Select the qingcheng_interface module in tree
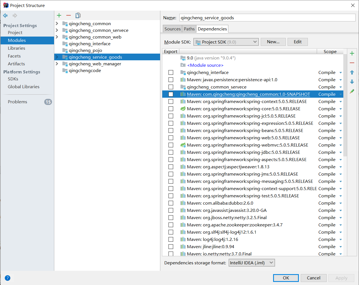Viewport: 359px width, 285px height. tap(90, 44)
